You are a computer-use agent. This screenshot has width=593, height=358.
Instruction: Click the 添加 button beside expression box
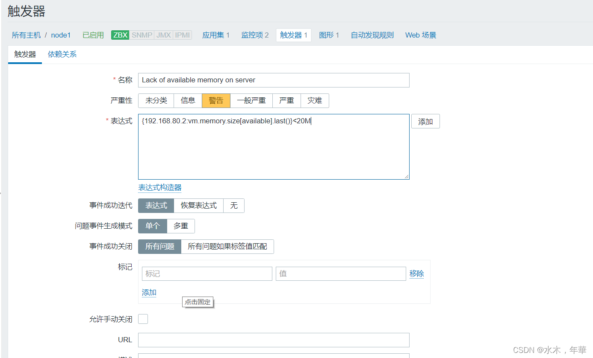(425, 122)
